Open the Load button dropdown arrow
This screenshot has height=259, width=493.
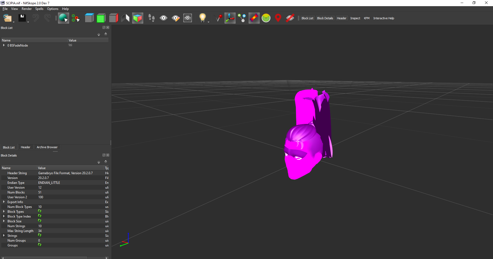[14, 22]
